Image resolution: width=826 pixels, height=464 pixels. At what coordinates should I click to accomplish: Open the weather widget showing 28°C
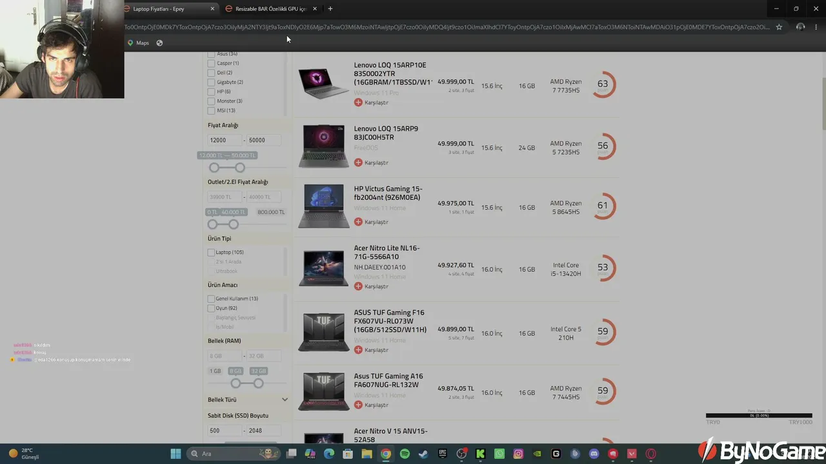point(24,454)
